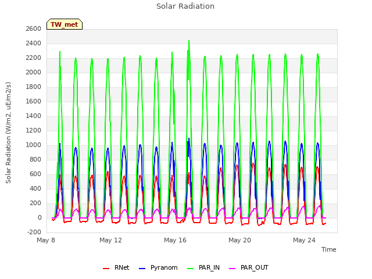Viewport: 372px width, 279px height.
Task: Click the green PAR_IN legend color marker
Action: [191, 269]
